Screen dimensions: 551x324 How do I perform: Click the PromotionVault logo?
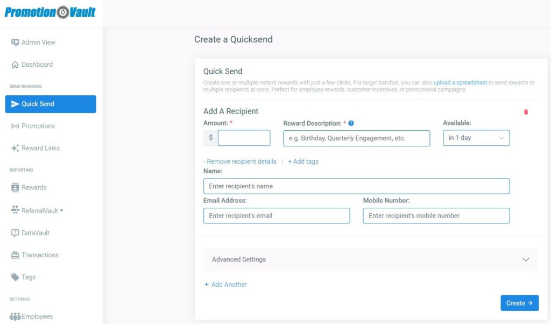click(x=50, y=12)
